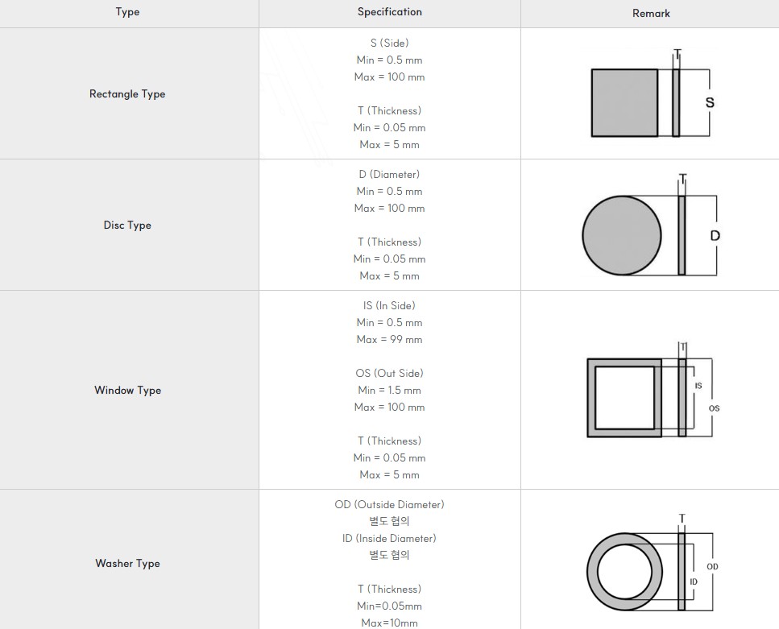Screen dimensions: 779x629
Task: Click the IS label in Window diagram
Action: (x=698, y=386)
